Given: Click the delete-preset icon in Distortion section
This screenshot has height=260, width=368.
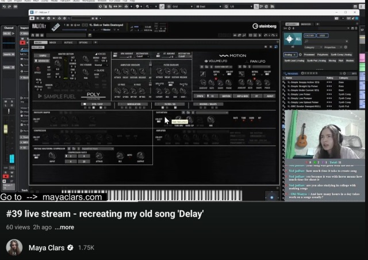Looking at the screenshot, I should point(193,113).
